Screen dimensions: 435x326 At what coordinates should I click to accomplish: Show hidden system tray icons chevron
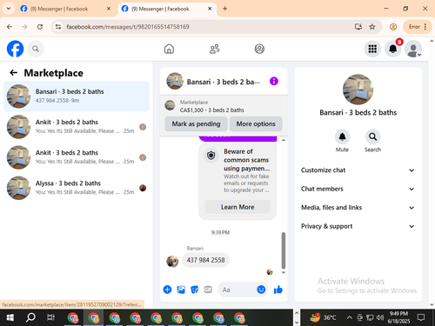(350, 317)
